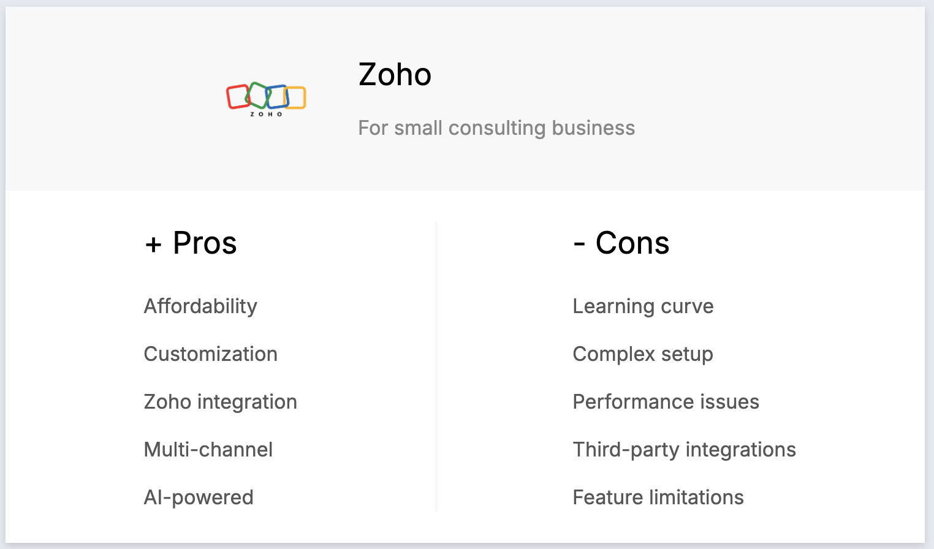Click the Complex setup con item
The image size is (934, 549).
pos(642,354)
